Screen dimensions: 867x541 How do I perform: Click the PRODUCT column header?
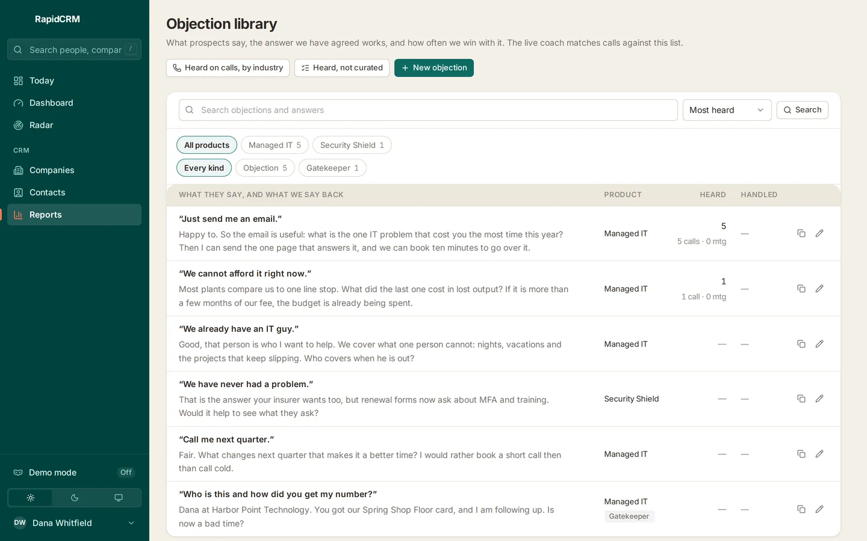[623, 195]
